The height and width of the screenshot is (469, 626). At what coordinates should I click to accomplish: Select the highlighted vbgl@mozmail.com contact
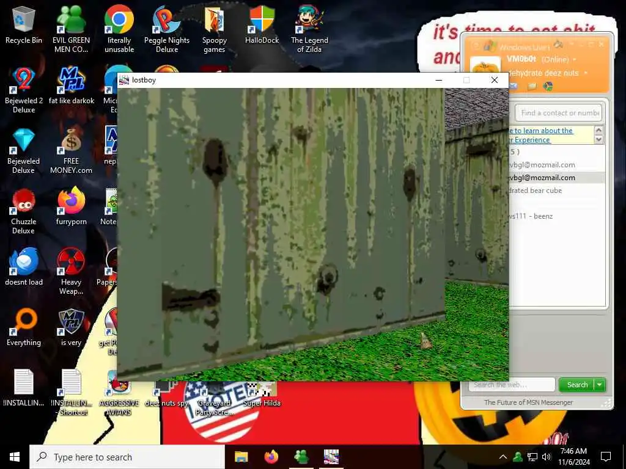[x=557, y=178]
